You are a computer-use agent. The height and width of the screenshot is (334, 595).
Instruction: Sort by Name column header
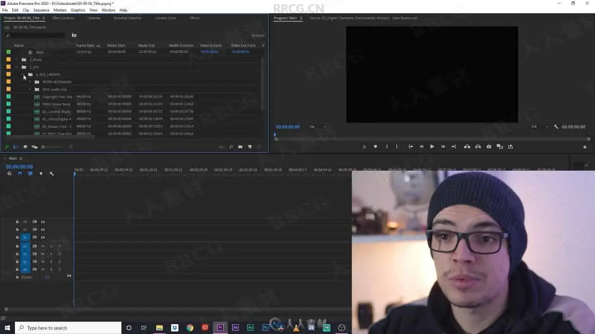(x=19, y=46)
